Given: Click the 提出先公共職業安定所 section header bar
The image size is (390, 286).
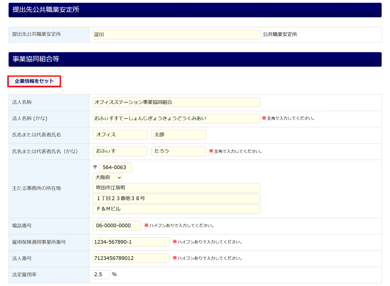Looking at the screenshot, I should click(x=195, y=10).
